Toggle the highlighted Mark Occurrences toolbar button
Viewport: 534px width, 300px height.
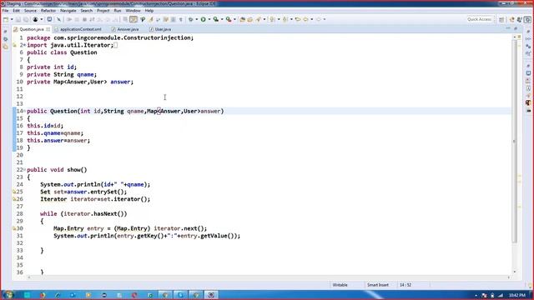point(133,19)
